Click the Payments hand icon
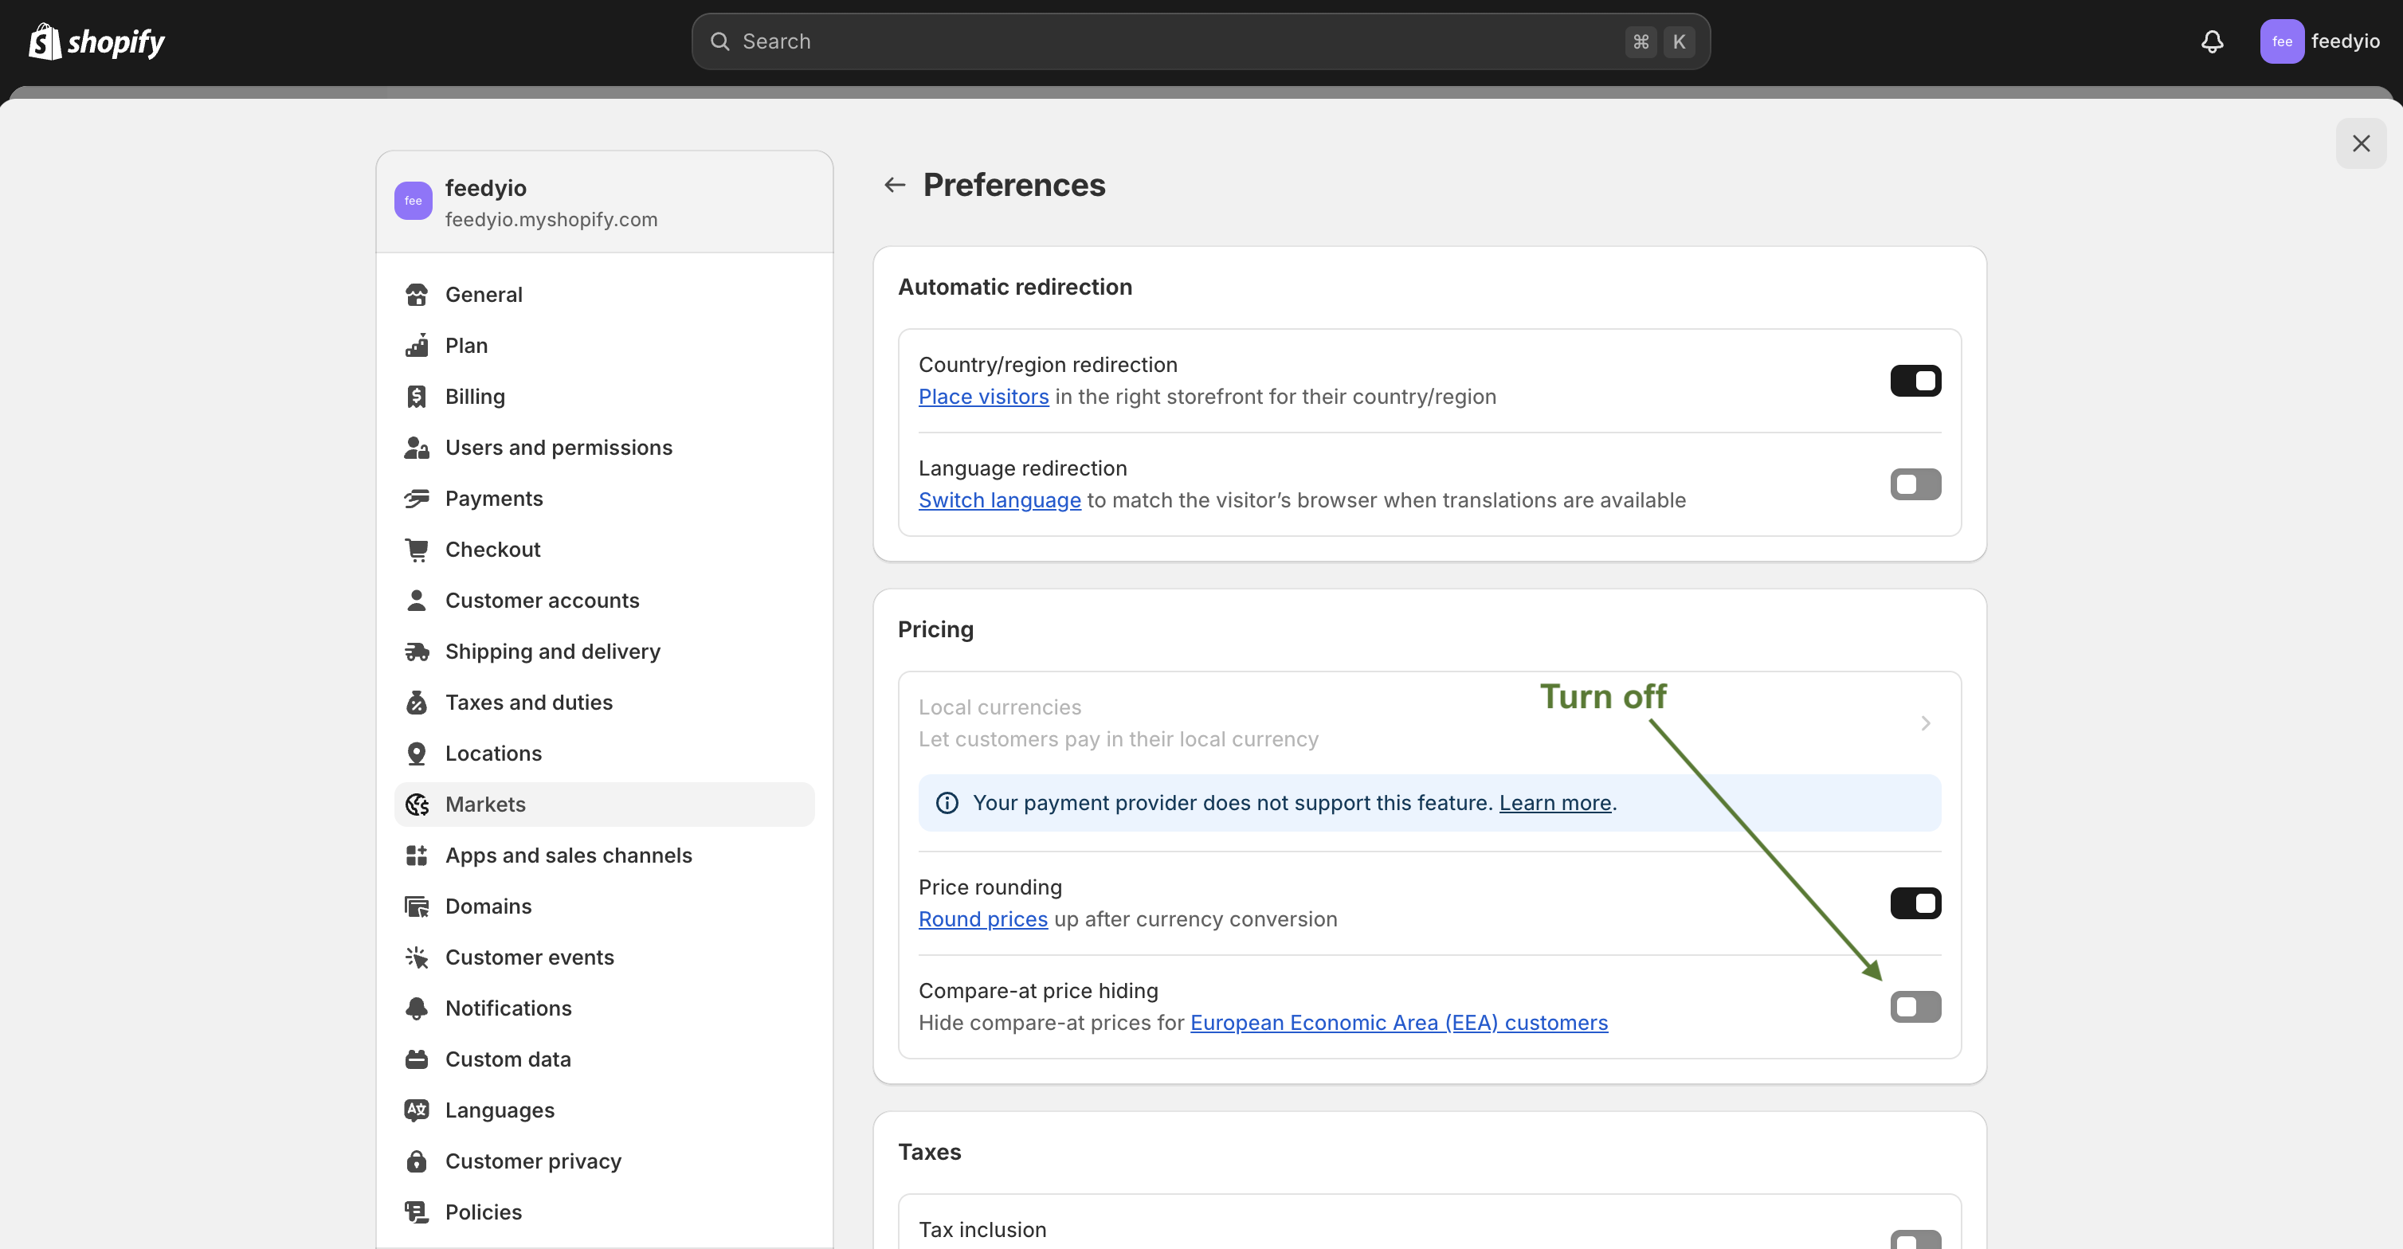Image resolution: width=2403 pixels, height=1249 pixels. click(416, 498)
